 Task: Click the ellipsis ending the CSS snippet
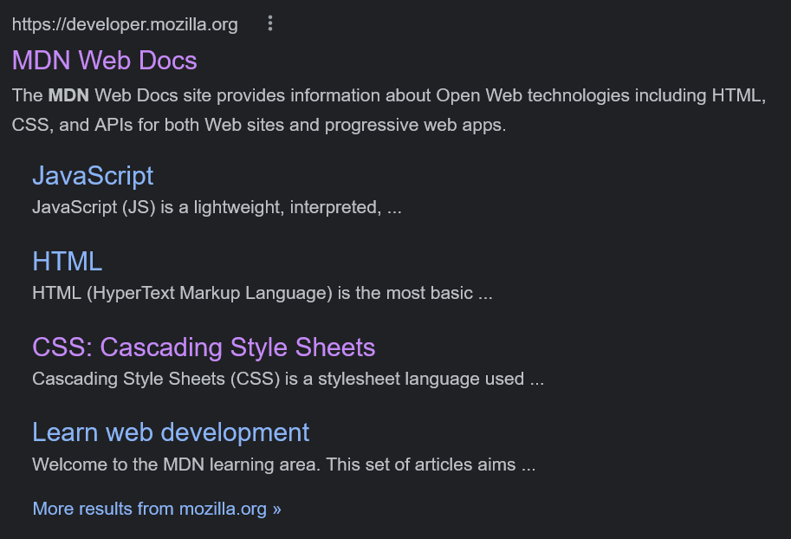coord(537,380)
